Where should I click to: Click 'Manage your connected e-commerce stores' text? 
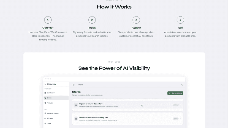tap(87, 95)
